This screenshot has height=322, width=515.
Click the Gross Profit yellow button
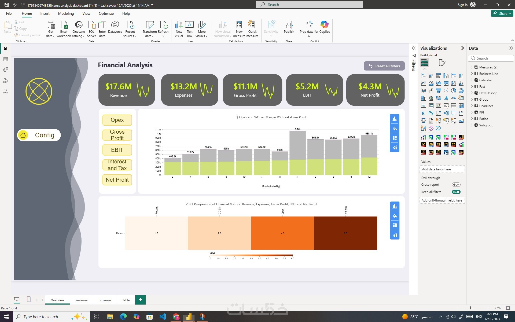pos(117,135)
